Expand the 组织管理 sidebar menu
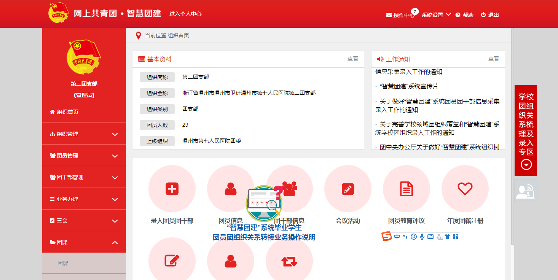This screenshot has width=558, height=280. pyautogui.click(x=84, y=134)
